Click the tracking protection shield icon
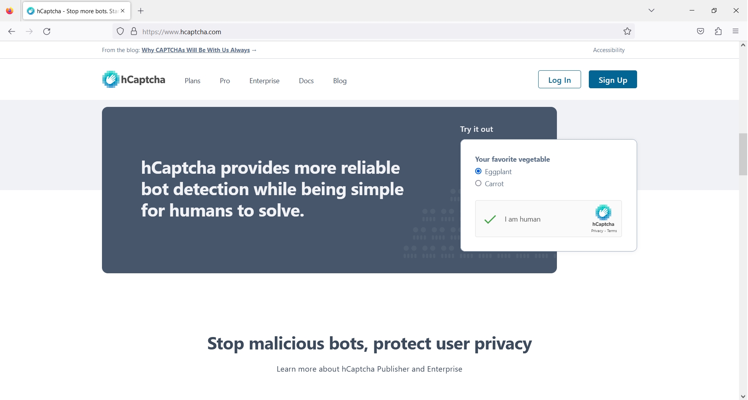This screenshot has width=748, height=400. point(120,31)
